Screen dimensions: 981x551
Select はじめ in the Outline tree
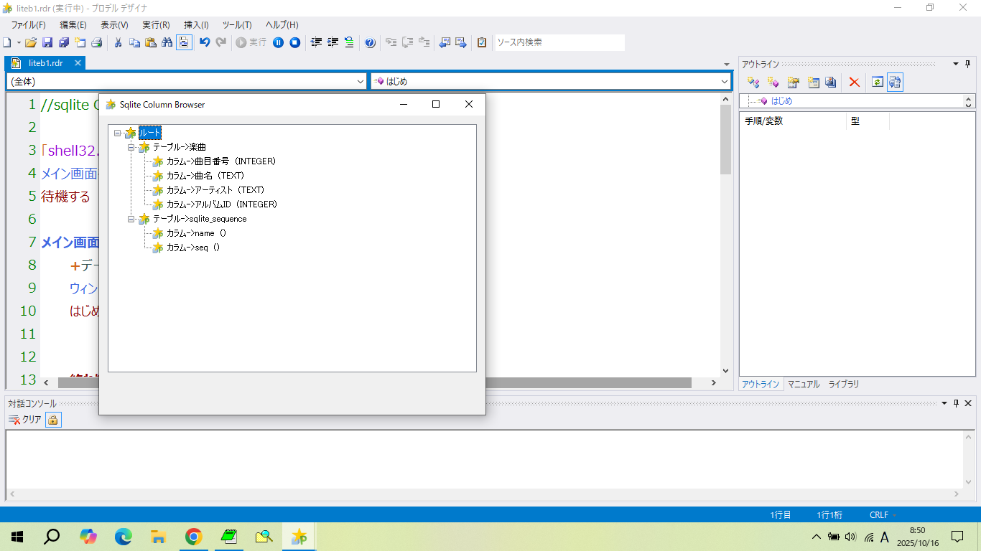[x=782, y=101]
